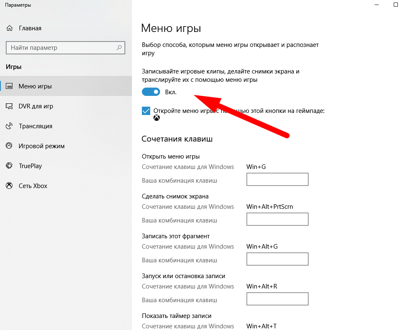
Task: Minimize the Параметры window
Action: pyautogui.click(x=377, y=5)
